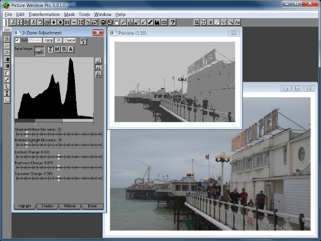Screen dimensions: 321x241
Task: Click the Aa text tool icon
Action: (x=237, y=22)
